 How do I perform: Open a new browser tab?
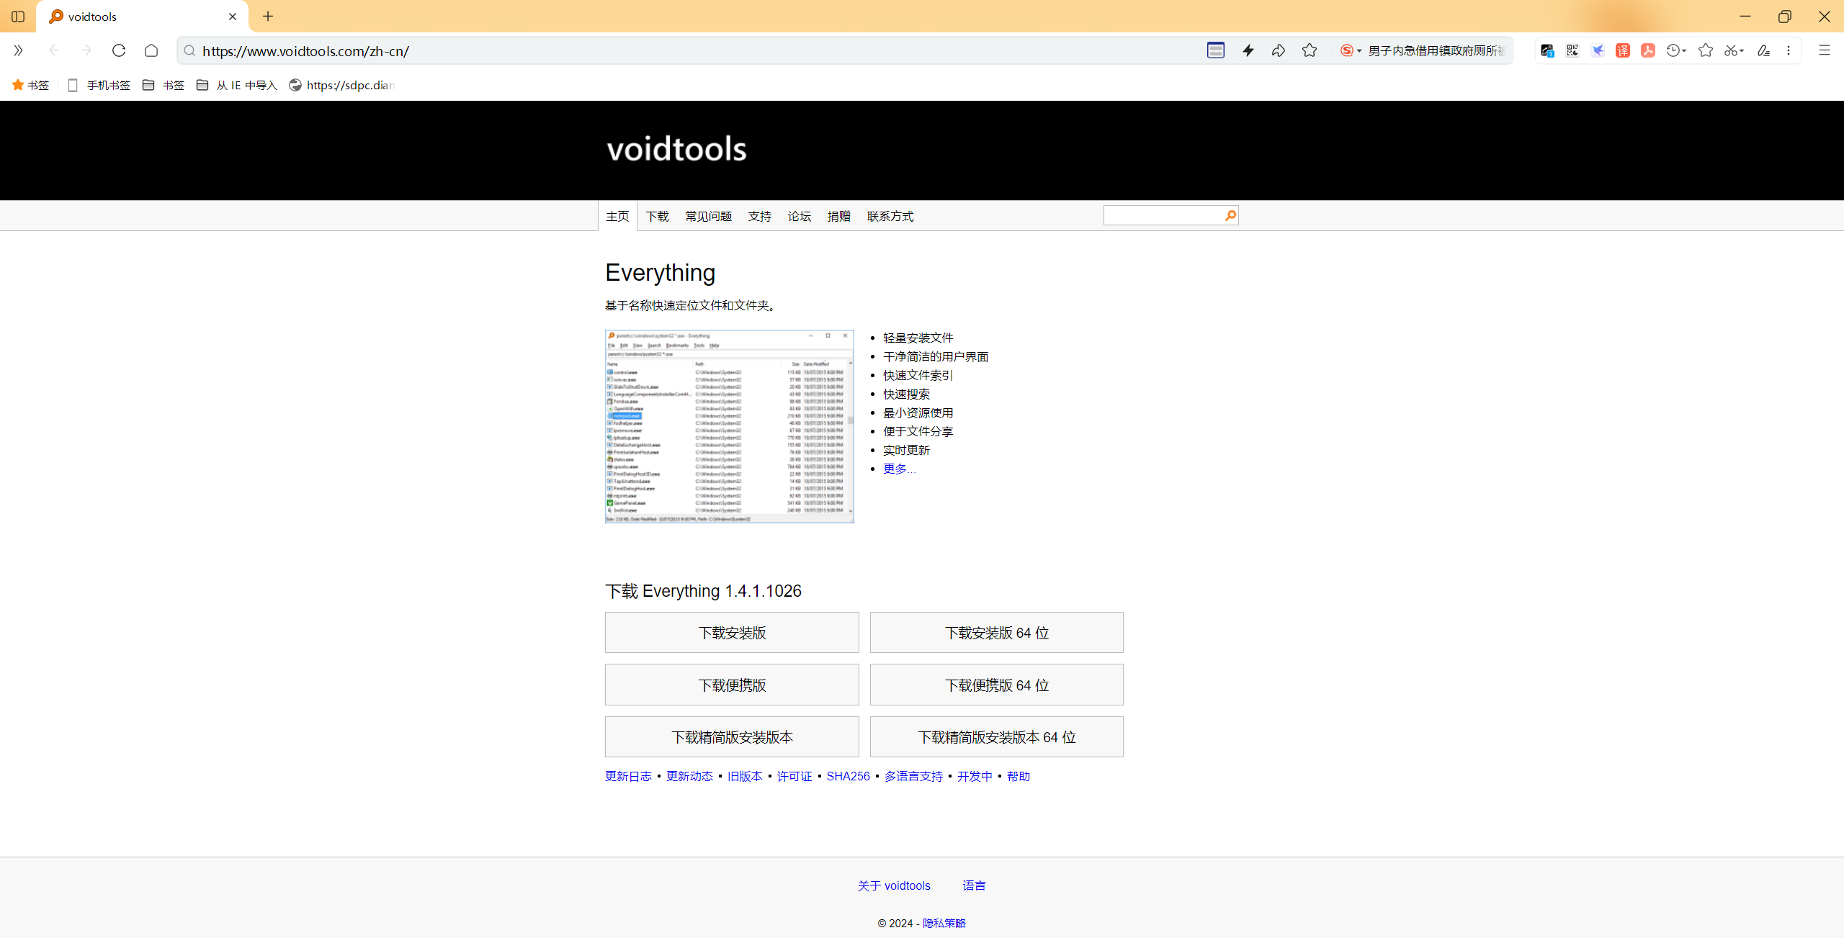[x=268, y=16]
